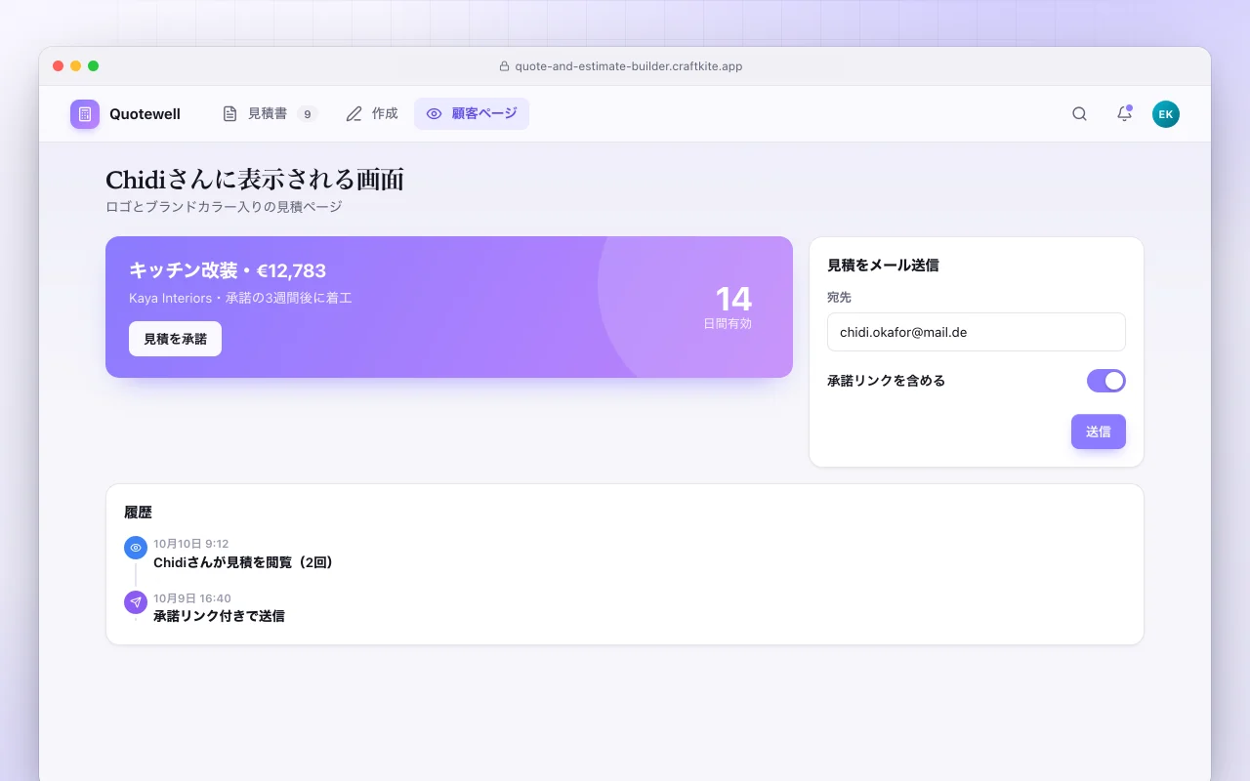
Task: Click the Kaya Interiors subtitle line
Action: [x=240, y=298]
